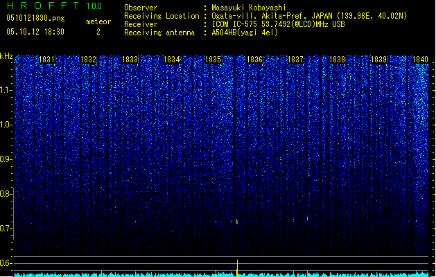Click the ICOM IC-575 53.7492 MHz receiver text
436x277 pixels.
click(x=278, y=24)
